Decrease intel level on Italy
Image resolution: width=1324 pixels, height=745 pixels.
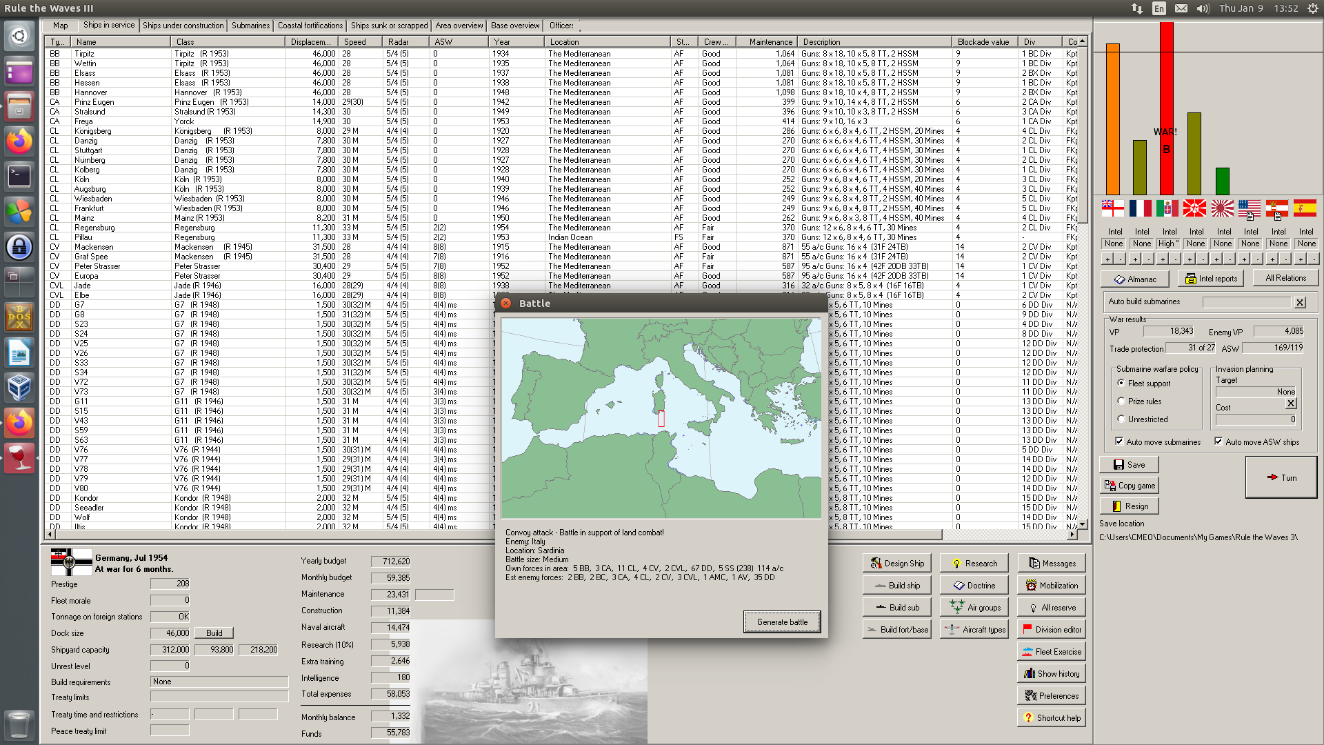click(1175, 259)
